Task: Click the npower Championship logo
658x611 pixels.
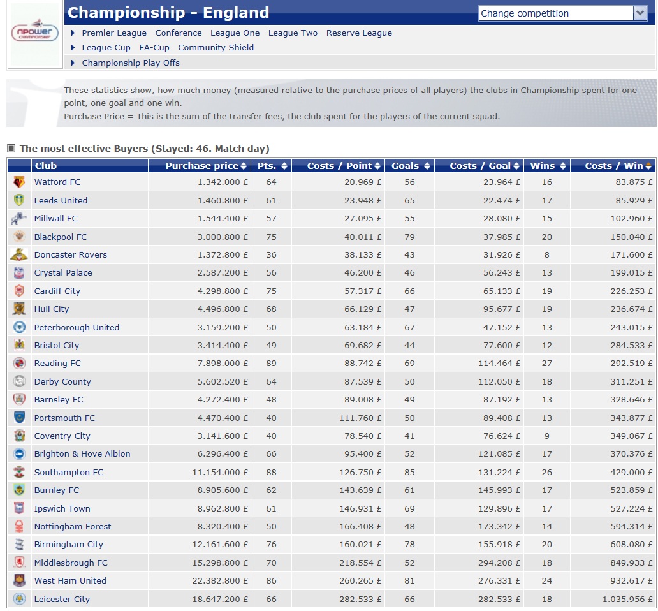Action: (35, 33)
